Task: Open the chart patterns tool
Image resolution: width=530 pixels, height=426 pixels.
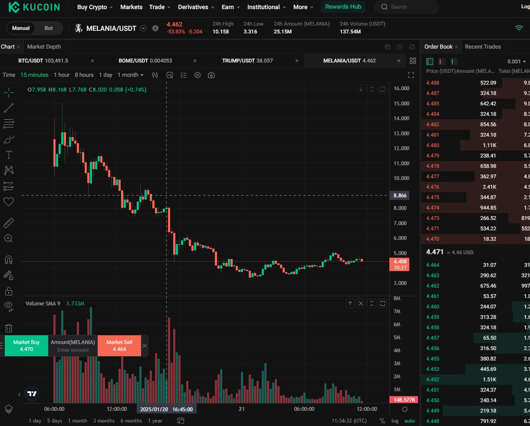Action: click(x=9, y=170)
